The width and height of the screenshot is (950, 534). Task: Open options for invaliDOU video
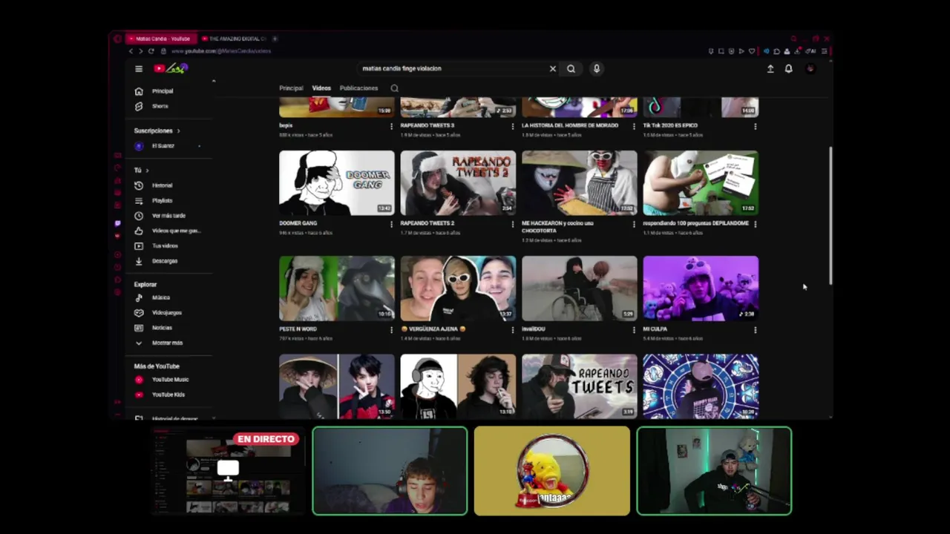[634, 329]
